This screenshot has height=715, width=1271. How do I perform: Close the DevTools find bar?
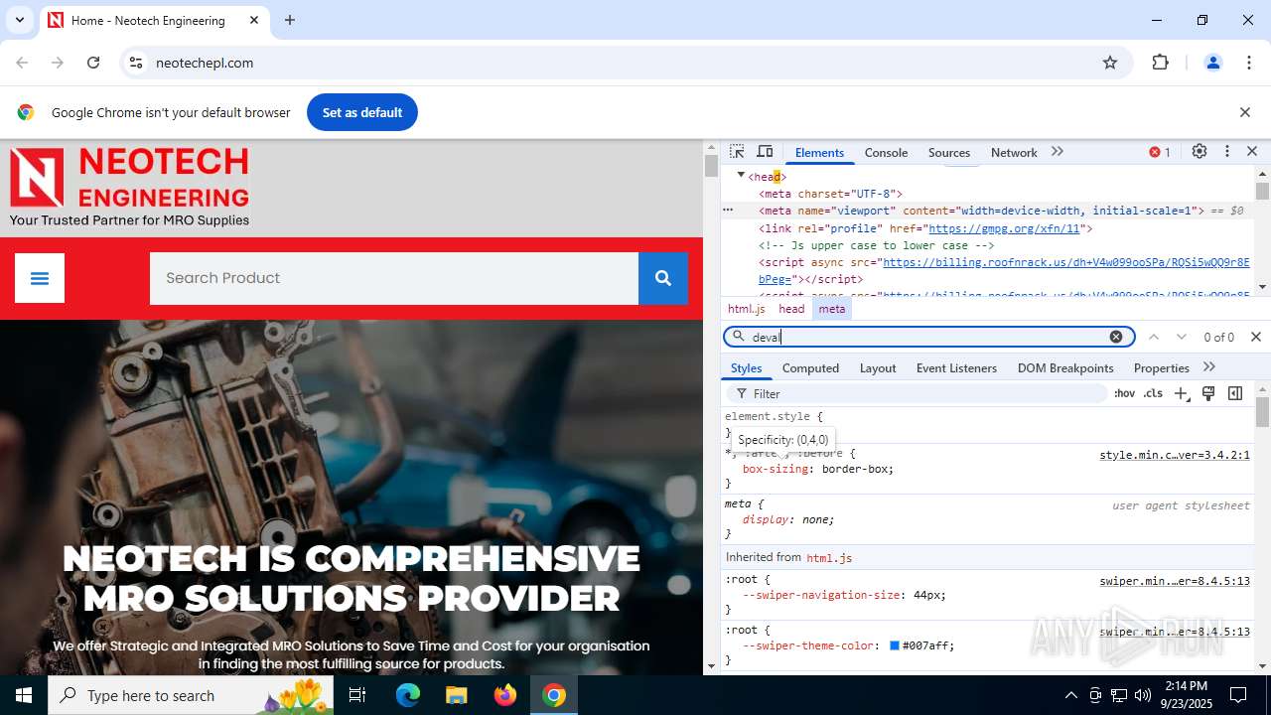(1256, 337)
